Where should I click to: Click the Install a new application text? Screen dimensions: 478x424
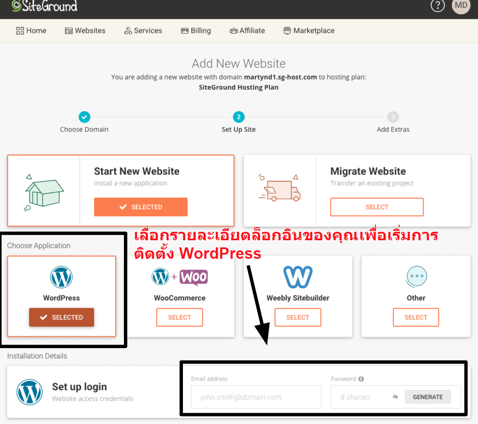click(x=131, y=183)
